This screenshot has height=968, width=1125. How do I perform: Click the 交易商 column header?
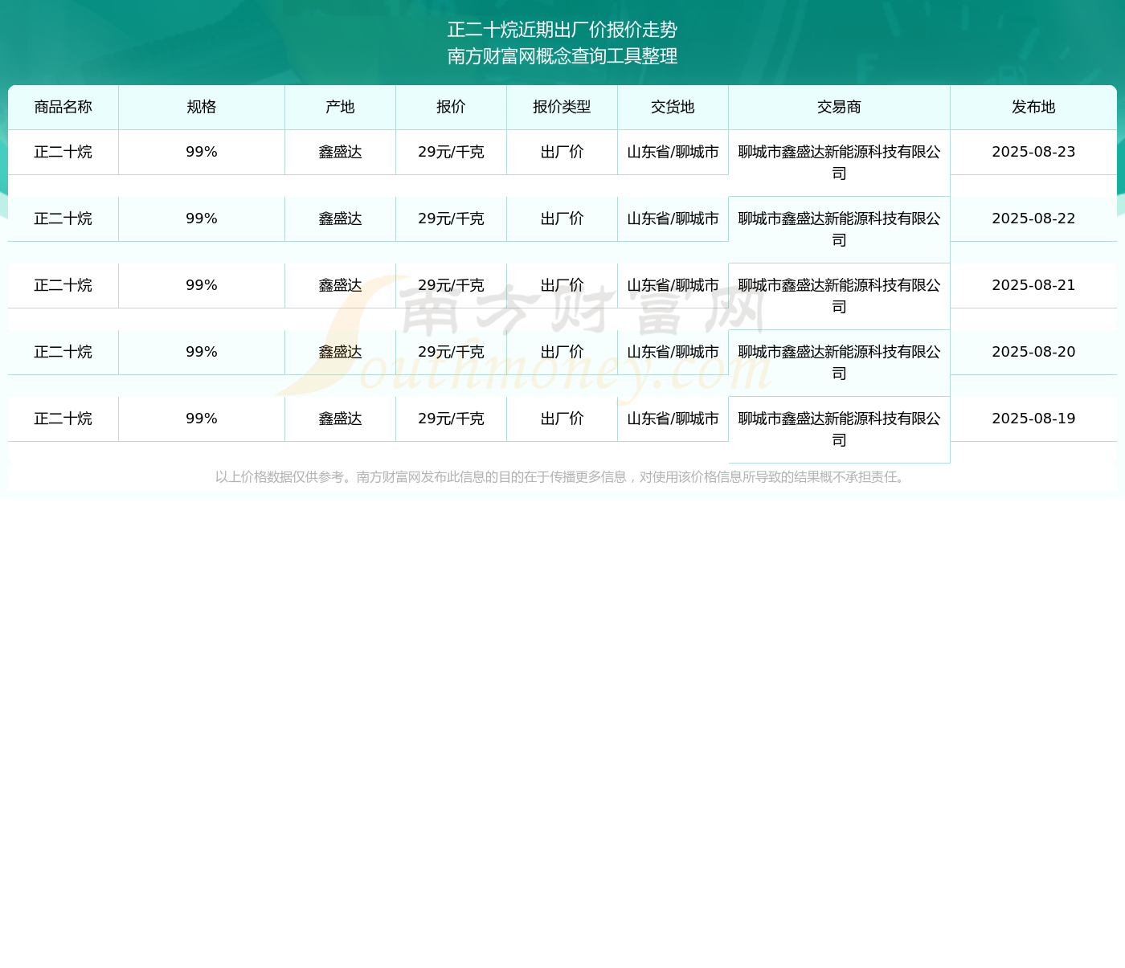pos(839,107)
